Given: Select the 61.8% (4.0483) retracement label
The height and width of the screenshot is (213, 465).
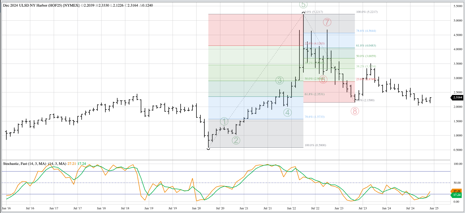Looking at the screenshot, I should click(366, 45).
